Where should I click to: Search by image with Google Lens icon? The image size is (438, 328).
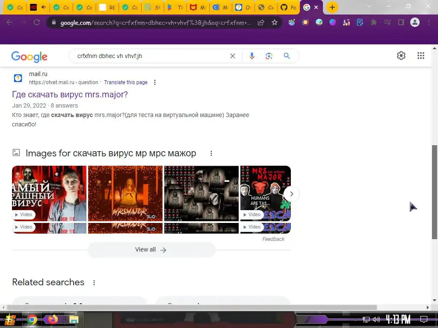pyautogui.click(x=269, y=56)
